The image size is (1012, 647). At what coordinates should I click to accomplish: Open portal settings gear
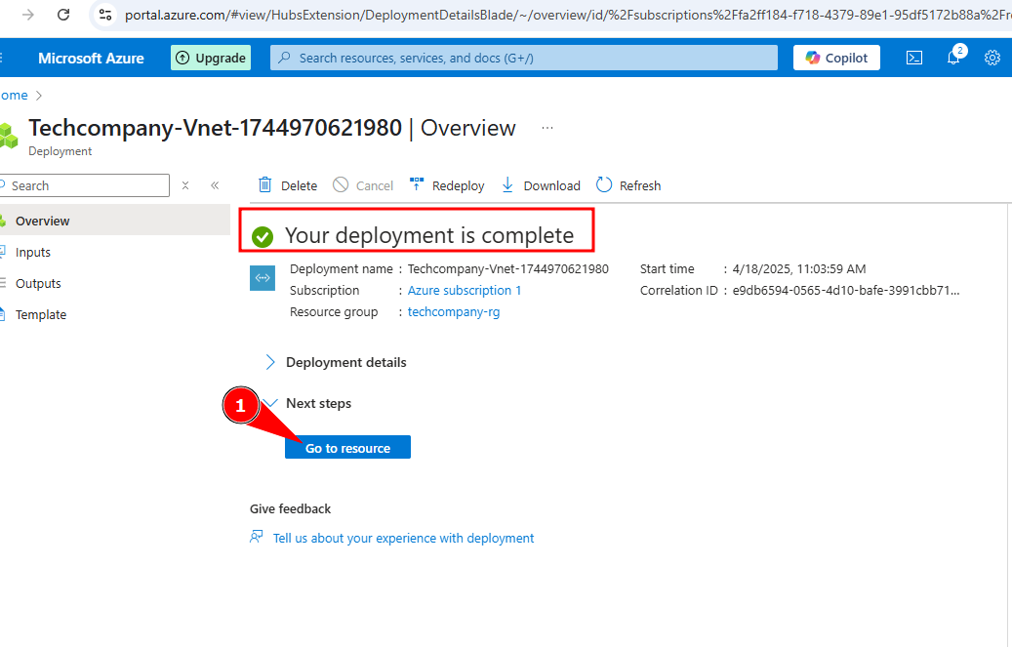pyautogui.click(x=992, y=59)
